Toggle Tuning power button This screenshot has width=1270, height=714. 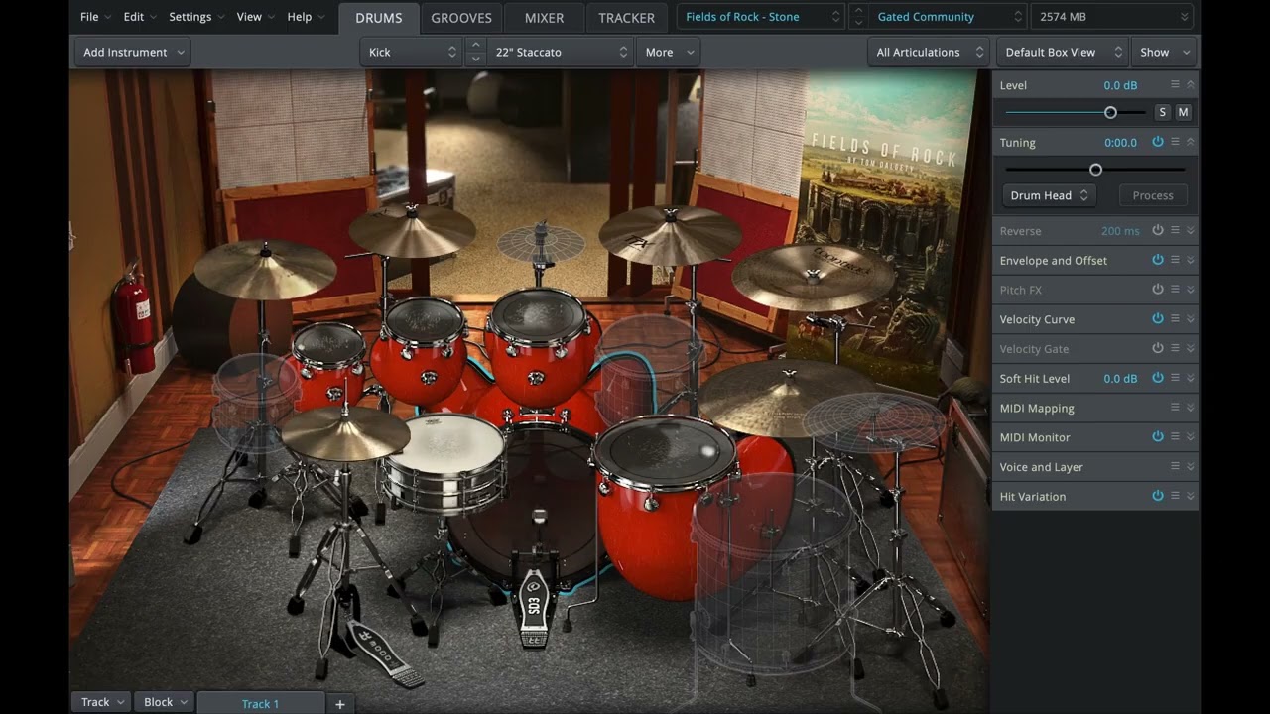[1157, 142]
